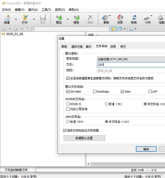The image size is (165, 178).
Task: Open the 工具(T) menu
Action: (x=46, y=10)
